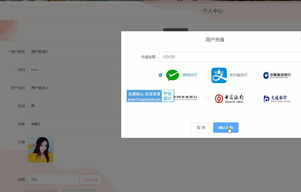Click the green WeChat Pay logo
This screenshot has width=301, height=192.
pyautogui.click(x=172, y=75)
